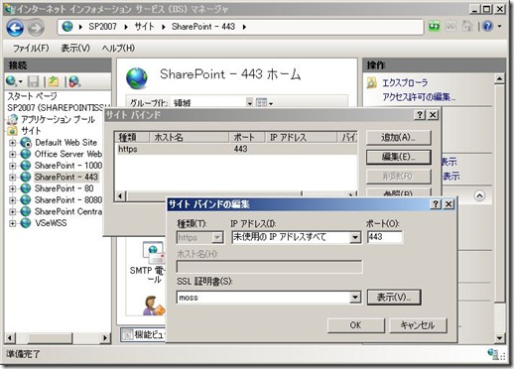Click the サイト breadcrumb segment

(x=144, y=27)
